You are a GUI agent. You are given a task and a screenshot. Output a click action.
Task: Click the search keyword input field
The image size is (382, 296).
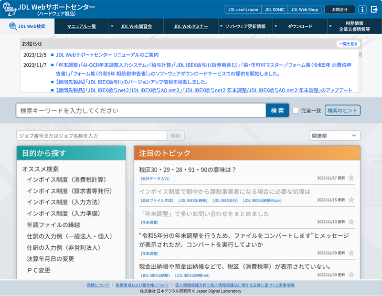[141, 110]
